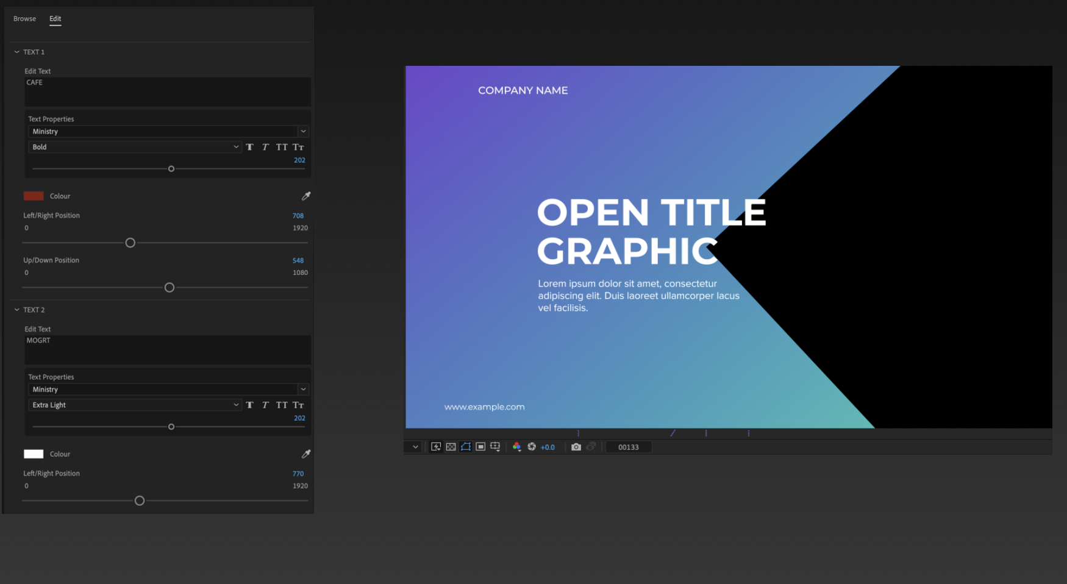Click the 00133 timecode field
Screen dimensions: 1067x584
pyautogui.click(x=628, y=446)
